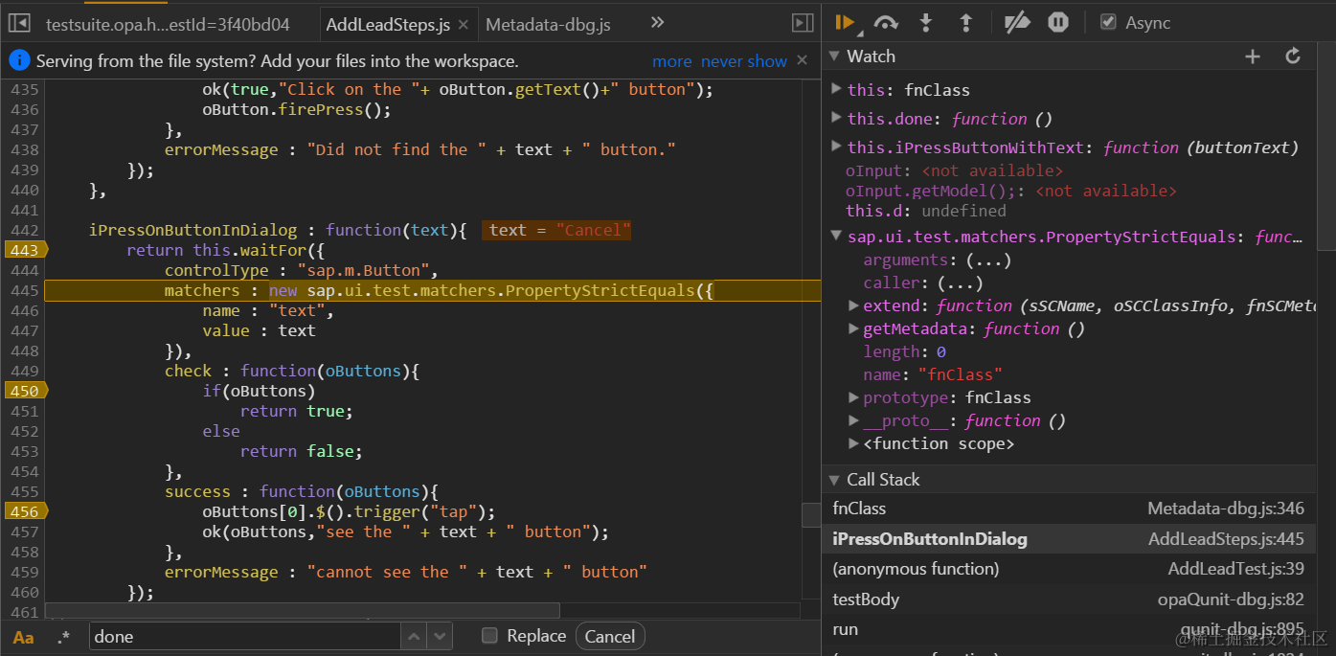Dismiss the workspace info bar

tap(803, 61)
